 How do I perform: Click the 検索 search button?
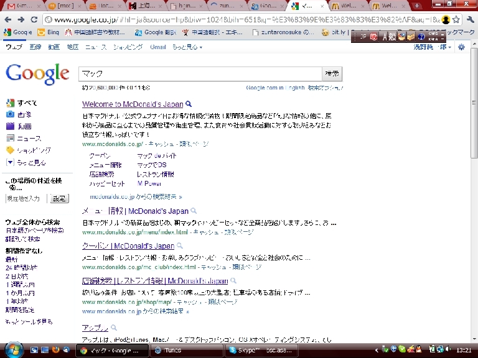[x=332, y=74]
